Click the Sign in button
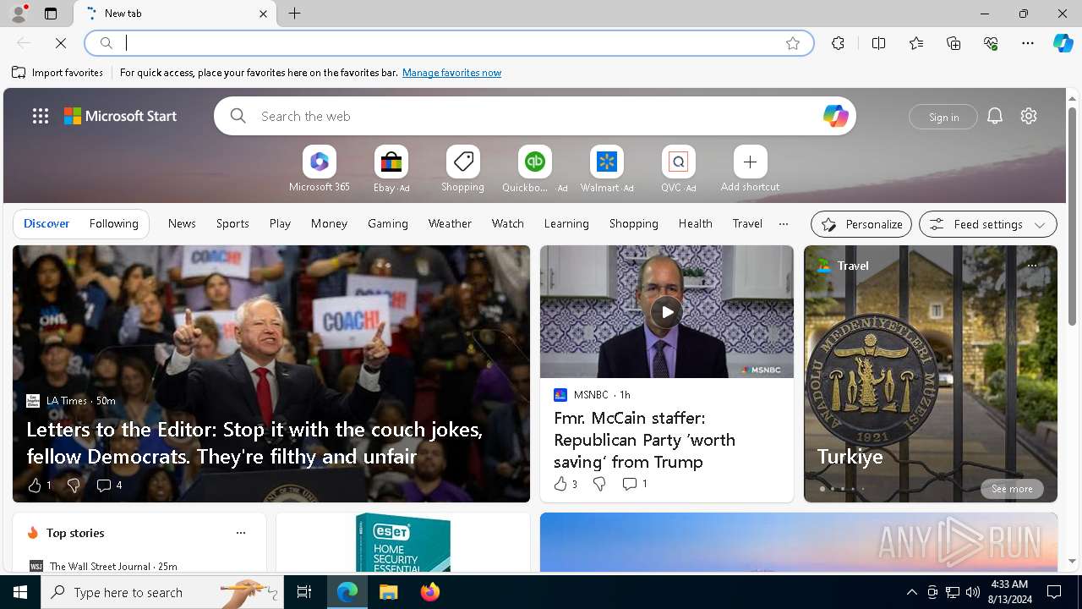The height and width of the screenshot is (609, 1082). (x=943, y=117)
